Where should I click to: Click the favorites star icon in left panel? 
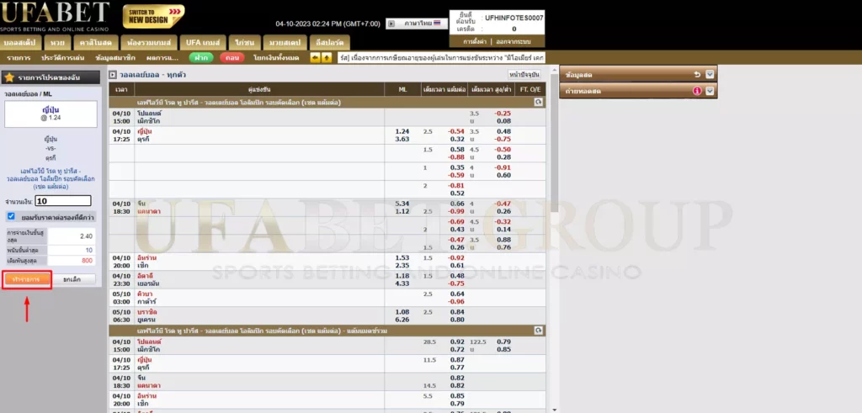[x=9, y=77]
